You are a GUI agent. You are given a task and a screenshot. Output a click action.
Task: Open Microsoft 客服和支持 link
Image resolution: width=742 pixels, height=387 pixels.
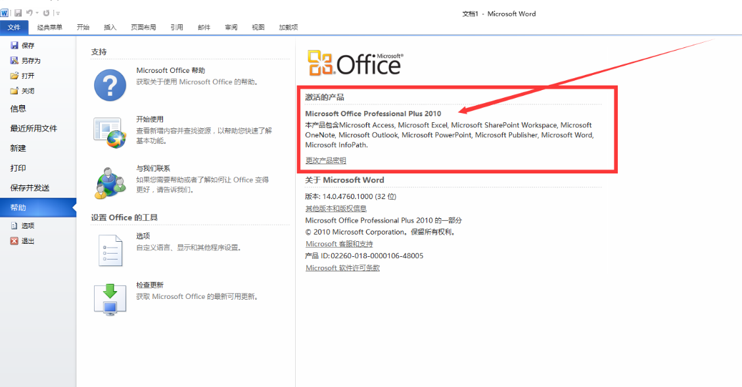339,244
